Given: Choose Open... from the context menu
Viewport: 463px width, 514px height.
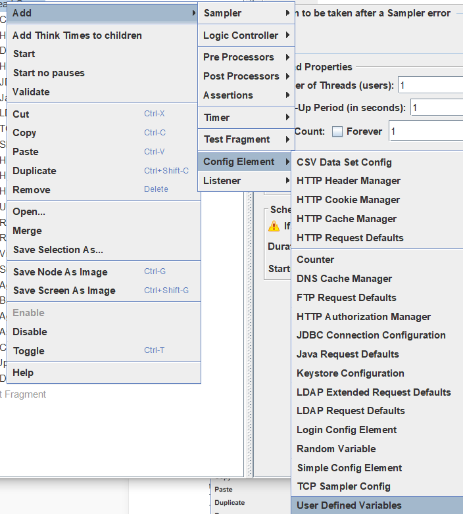Looking at the screenshot, I should tap(104, 212).
